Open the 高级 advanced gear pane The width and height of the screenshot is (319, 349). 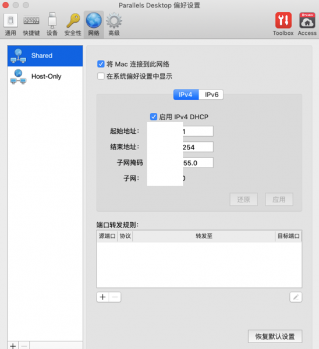[114, 24]
